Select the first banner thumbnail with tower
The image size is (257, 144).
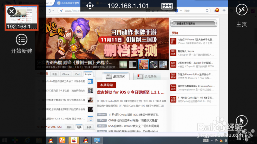pos(123,64)
